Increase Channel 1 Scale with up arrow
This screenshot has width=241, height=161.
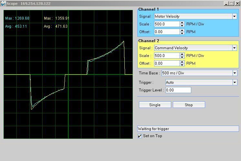[182, 23]
